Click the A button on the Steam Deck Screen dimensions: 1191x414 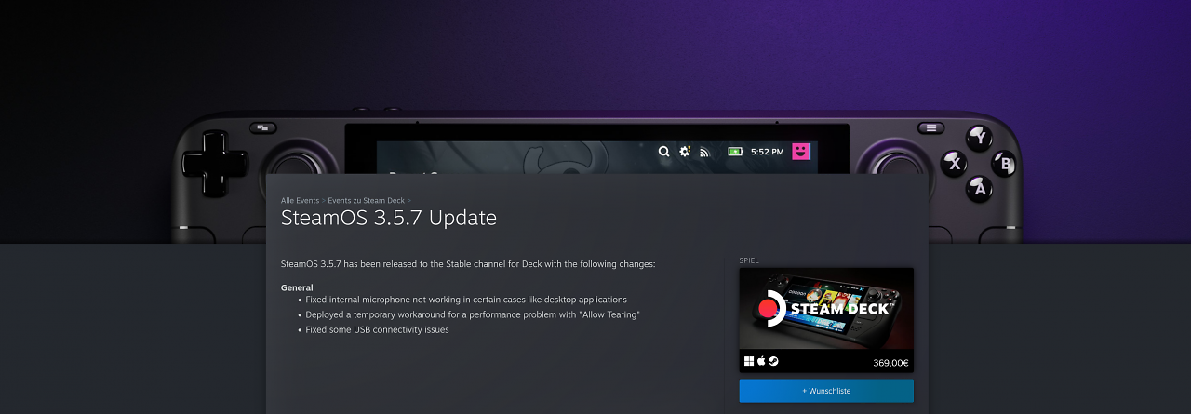[978, 189]
